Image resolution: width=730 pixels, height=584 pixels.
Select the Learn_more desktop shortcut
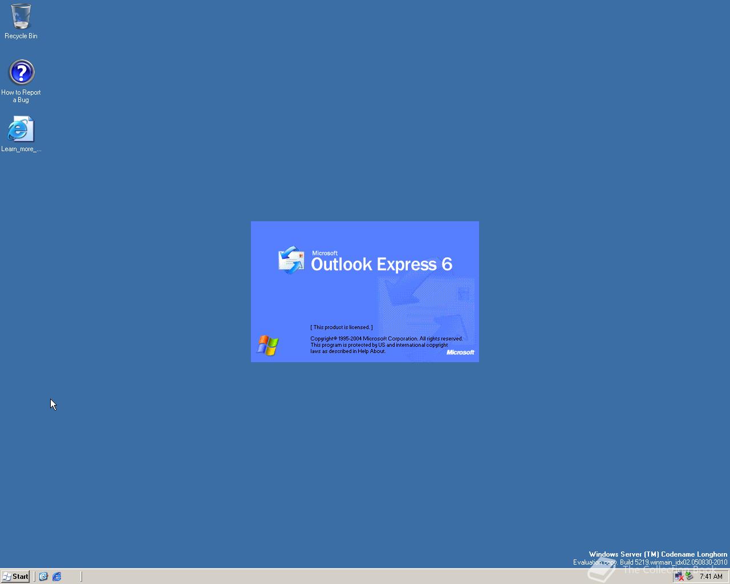(x=21, y=135)
